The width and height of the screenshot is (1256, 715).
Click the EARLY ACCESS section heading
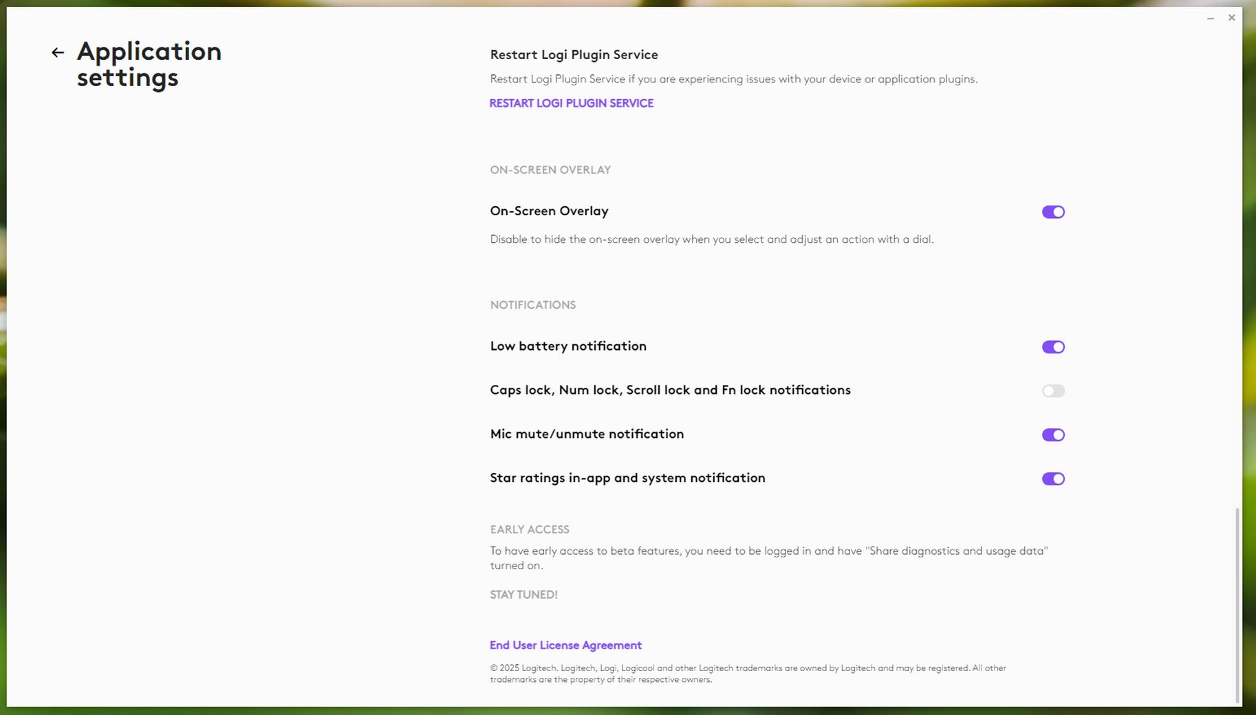[x=529, y=529]
